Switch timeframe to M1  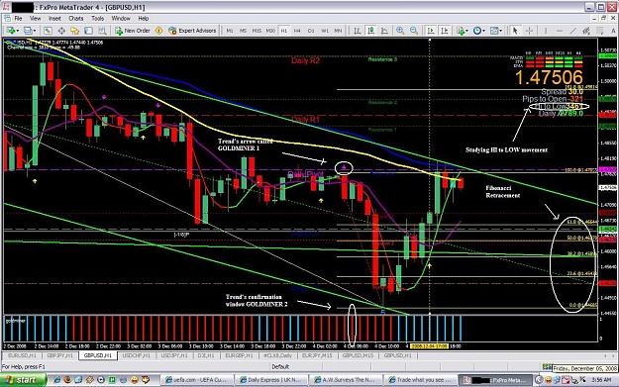230,31
